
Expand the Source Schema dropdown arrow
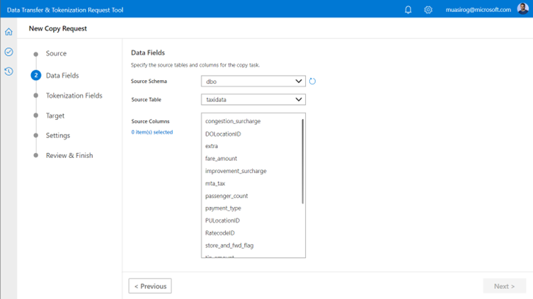(x=299, y=81)
